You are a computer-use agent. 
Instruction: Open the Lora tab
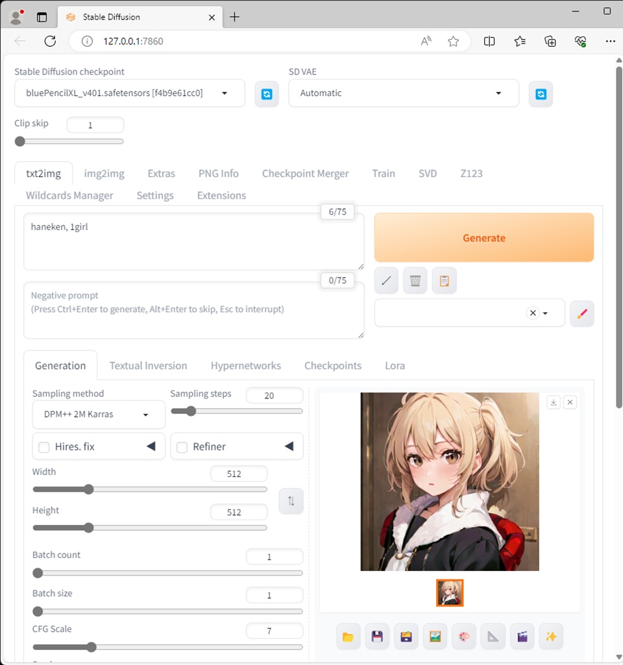(x=395, y=366)
